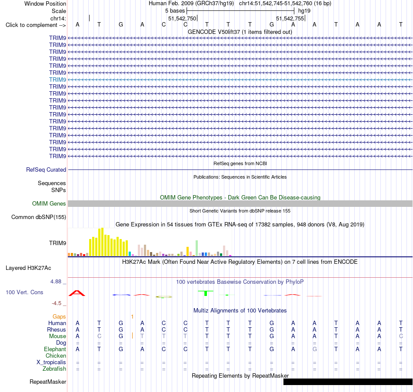Click the light green bar in GTEx chart
The image size is (413, 392).
coord(197,248)
